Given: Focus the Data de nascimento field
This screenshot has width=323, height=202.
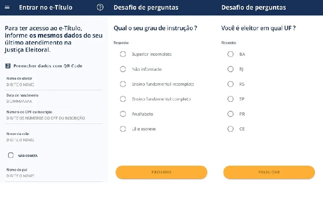Looking at the screenshot, I should point(54,102).
